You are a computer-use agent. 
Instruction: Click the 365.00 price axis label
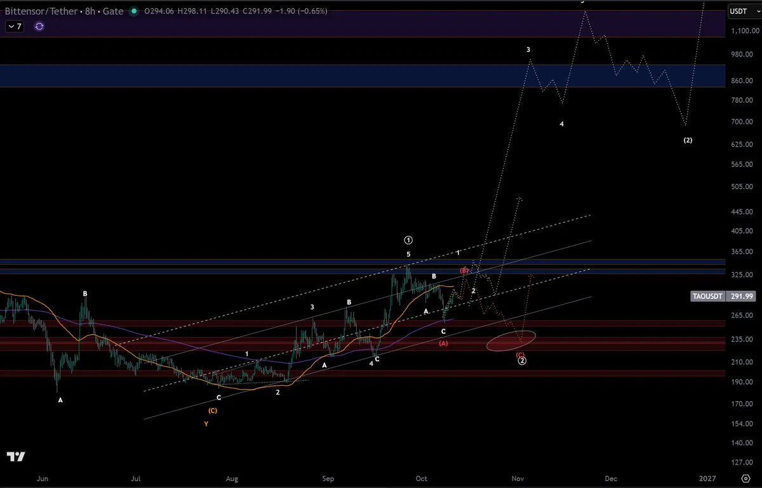pyautogui.click(x=741, y=253)
